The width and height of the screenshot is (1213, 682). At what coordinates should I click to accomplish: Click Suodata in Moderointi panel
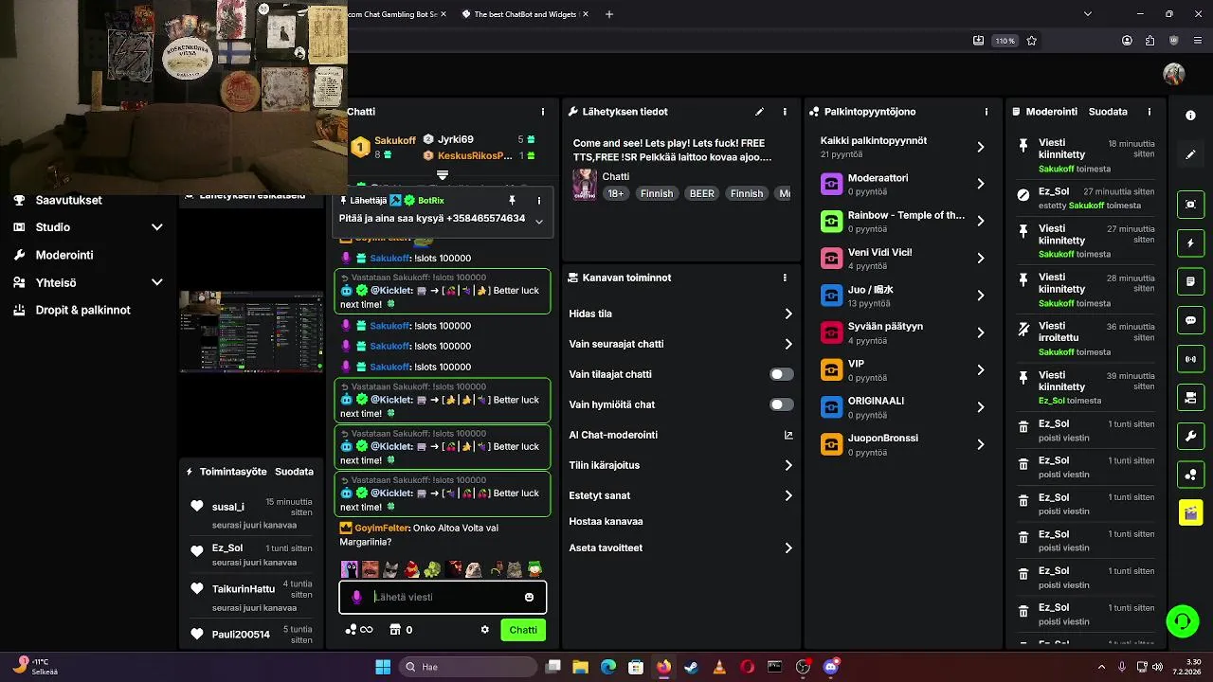(x=1108, y=112)
